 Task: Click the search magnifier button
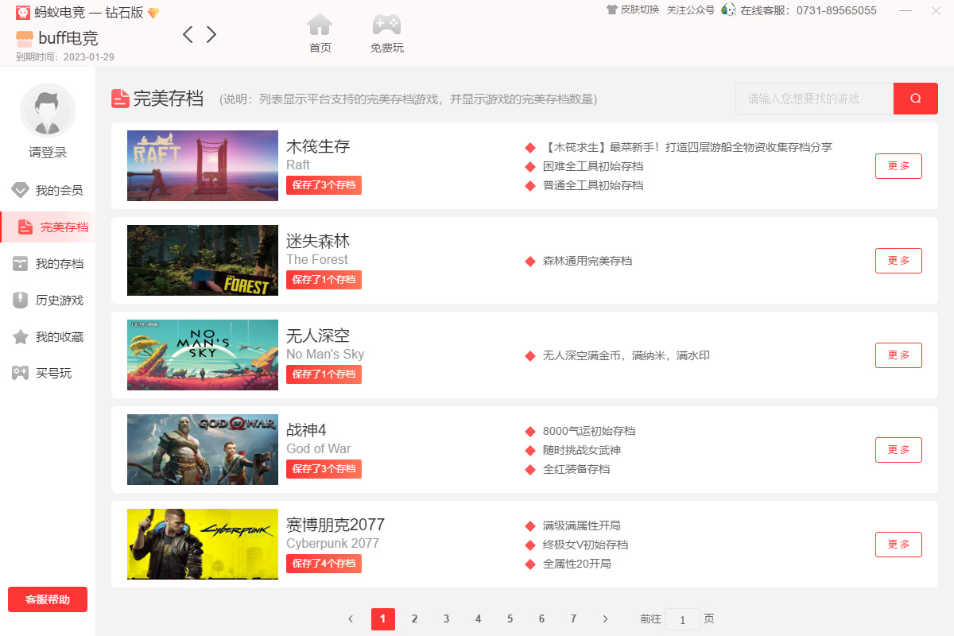[916, 99]
